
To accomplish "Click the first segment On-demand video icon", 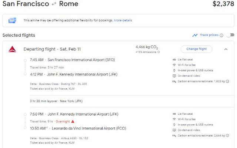I will coord(174,76).
